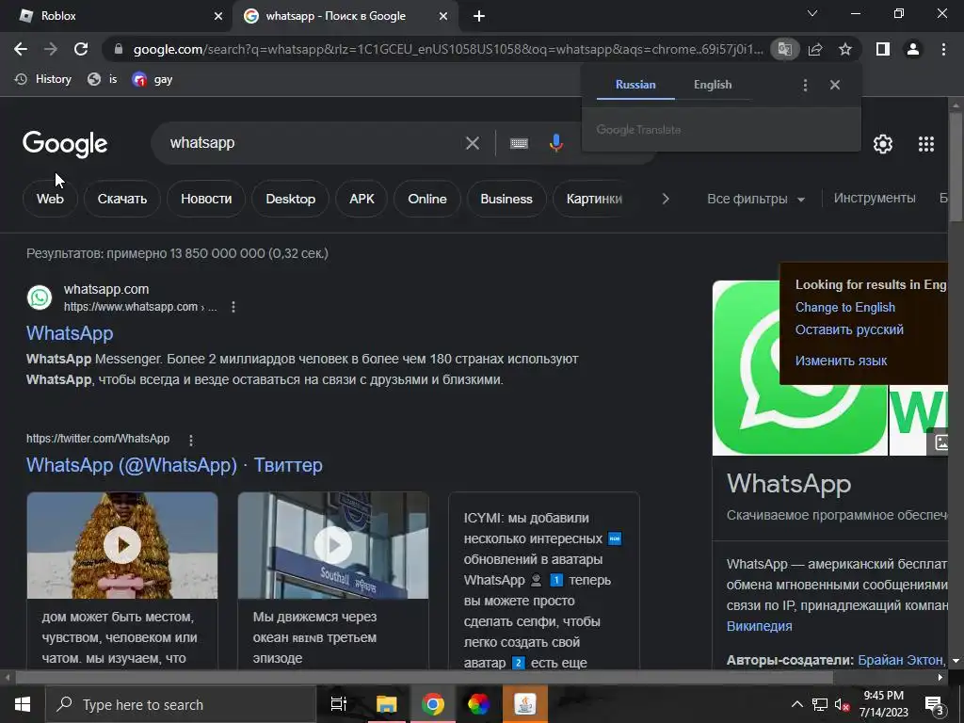964x723 pixels.
Task: Open the Брайан Эктон link
Action: (x=899, y=660)
